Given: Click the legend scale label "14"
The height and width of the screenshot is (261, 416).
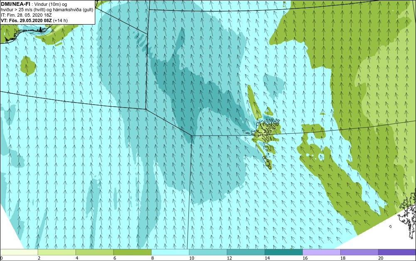Looking at the screenshot, I should click(267, 258).
